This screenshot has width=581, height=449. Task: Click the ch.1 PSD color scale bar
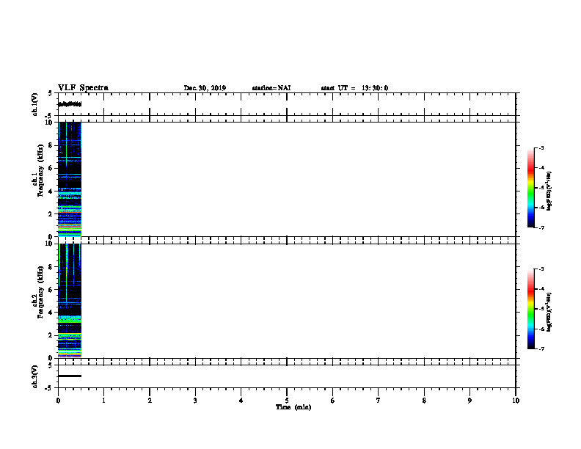(530, 188)
